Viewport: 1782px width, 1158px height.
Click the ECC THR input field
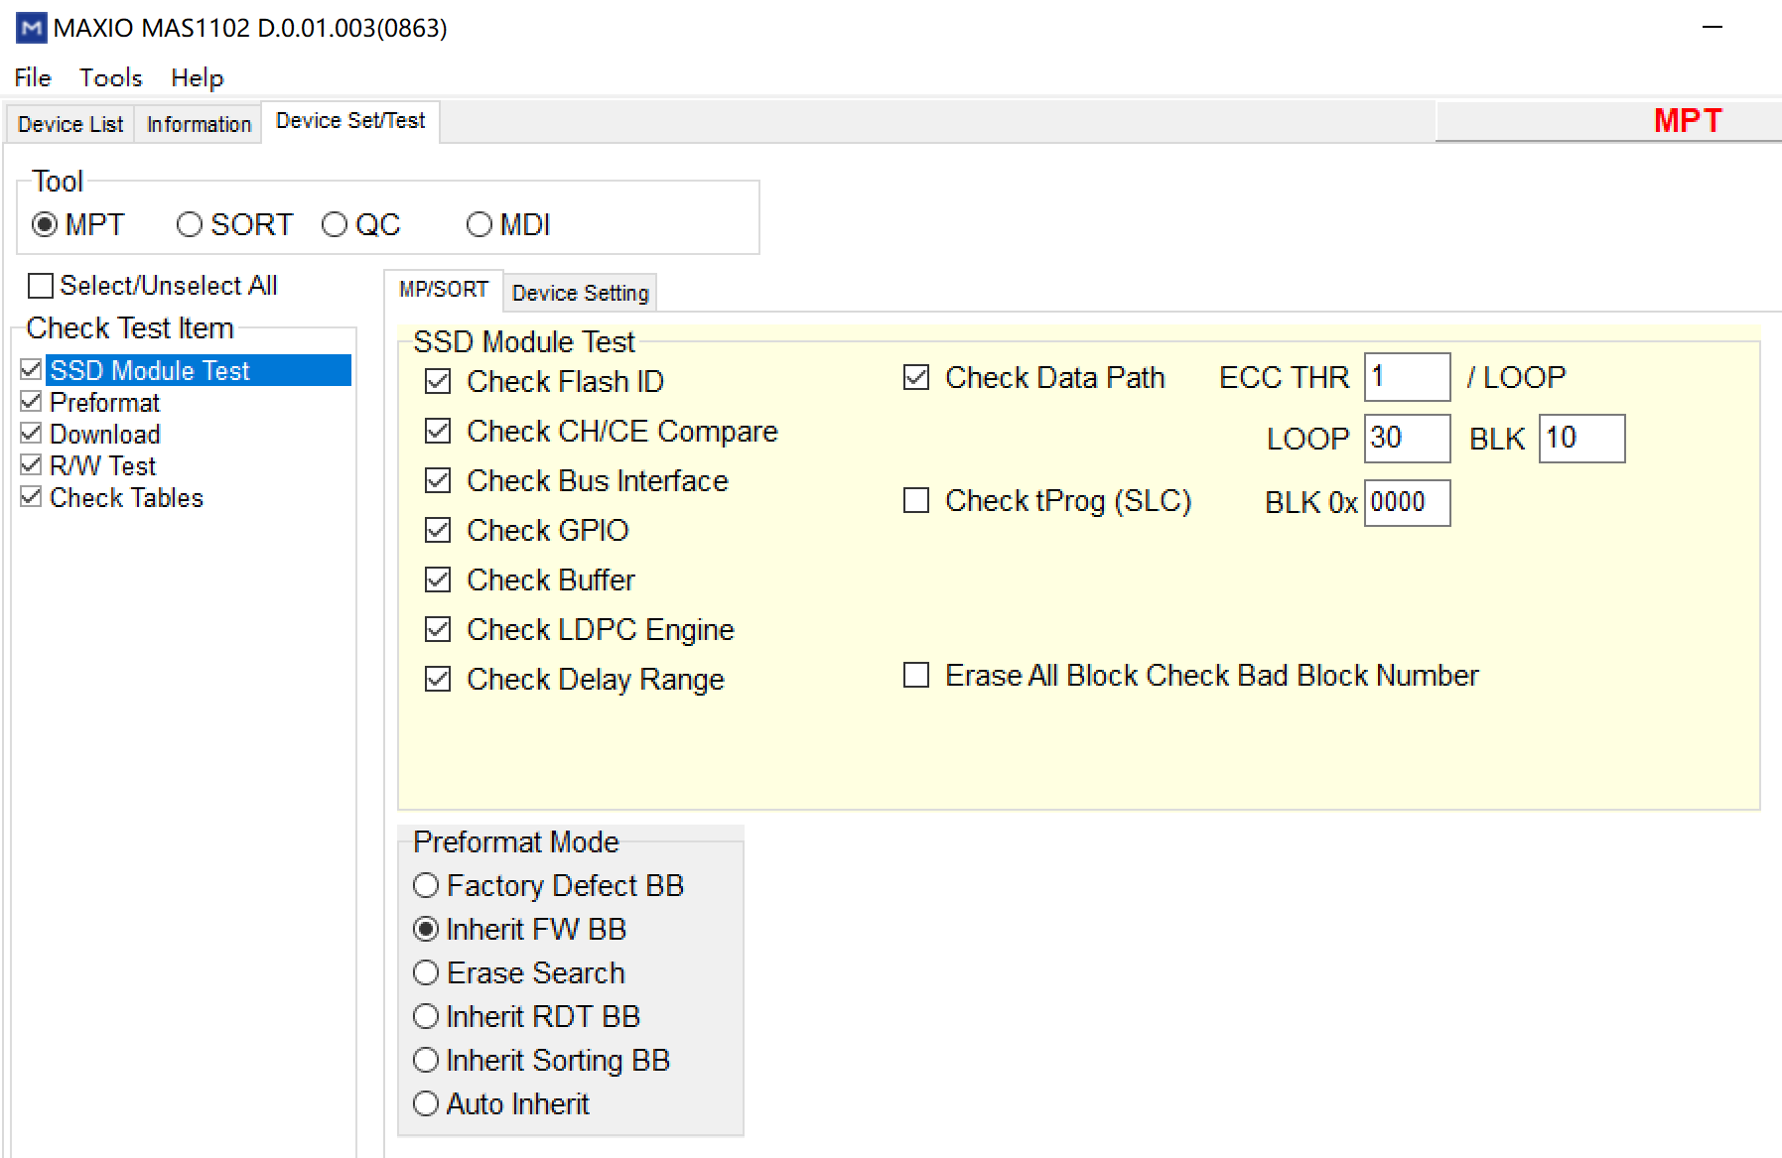coord(1407,377)
